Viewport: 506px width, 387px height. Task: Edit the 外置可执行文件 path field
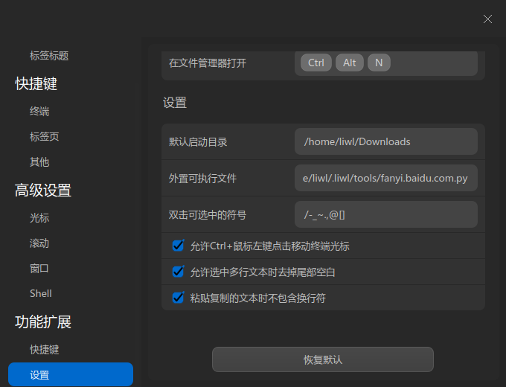tap(386, 178)
